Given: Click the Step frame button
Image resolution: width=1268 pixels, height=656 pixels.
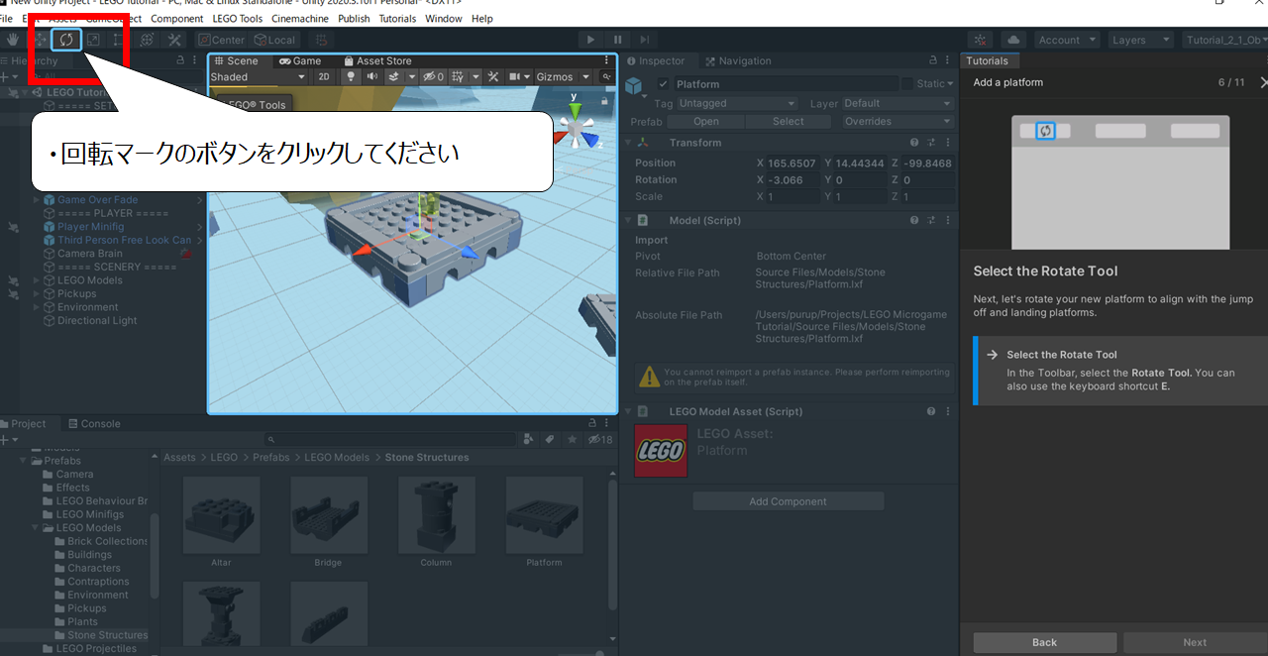Looking at the screenshot, I should tap(644, 40).
